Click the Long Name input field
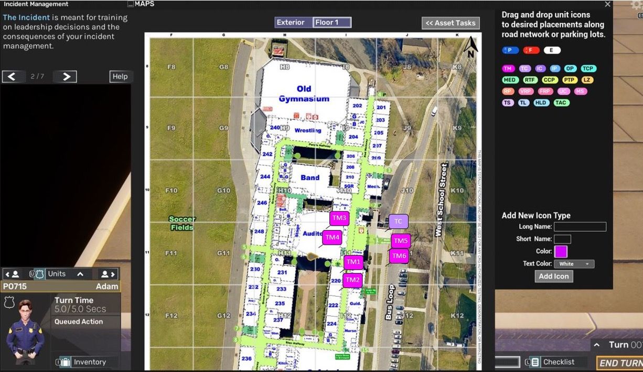The height and width of the screenshot is (372, 643). coord(580,227)
